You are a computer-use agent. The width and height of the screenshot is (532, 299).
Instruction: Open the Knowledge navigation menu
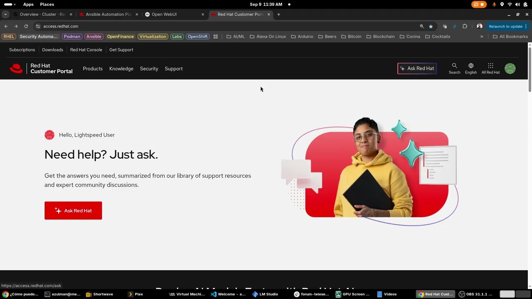point(121,69)
